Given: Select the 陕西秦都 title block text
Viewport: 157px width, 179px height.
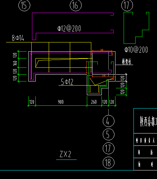Looking at the screenshot, I should [148, 122].
